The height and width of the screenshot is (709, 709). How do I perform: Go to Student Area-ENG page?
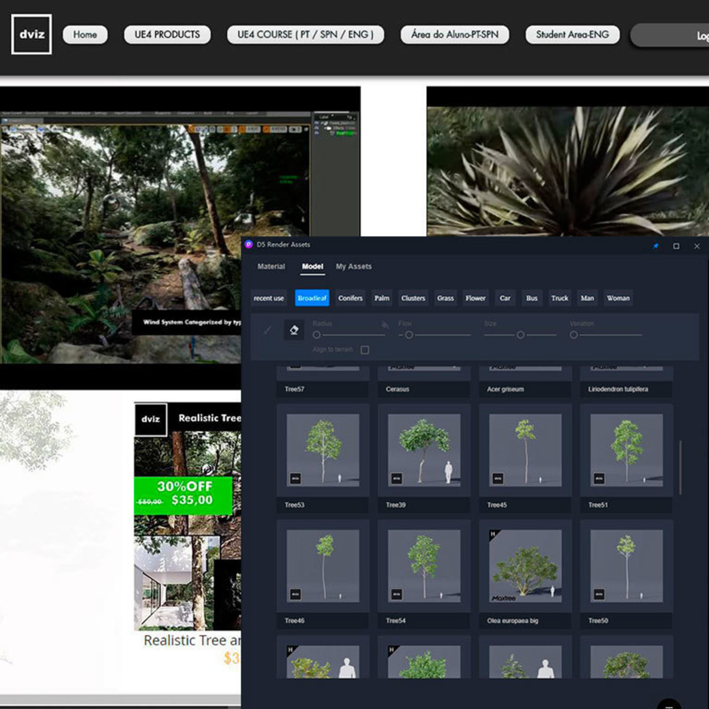point(572,34)
